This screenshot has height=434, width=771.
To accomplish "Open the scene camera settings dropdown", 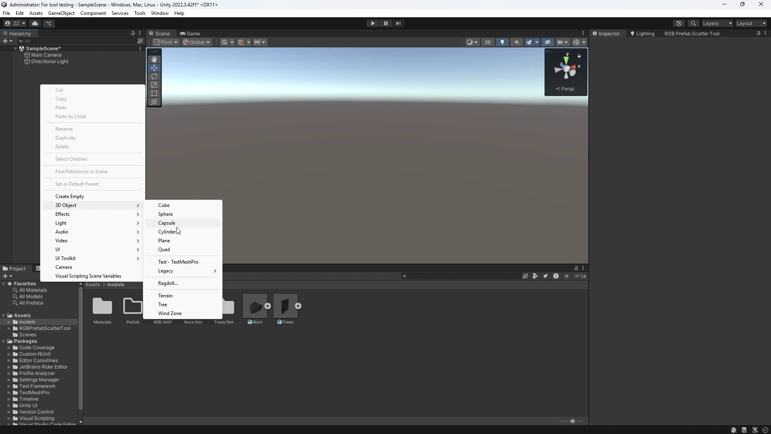I will (x=563, y=42).
